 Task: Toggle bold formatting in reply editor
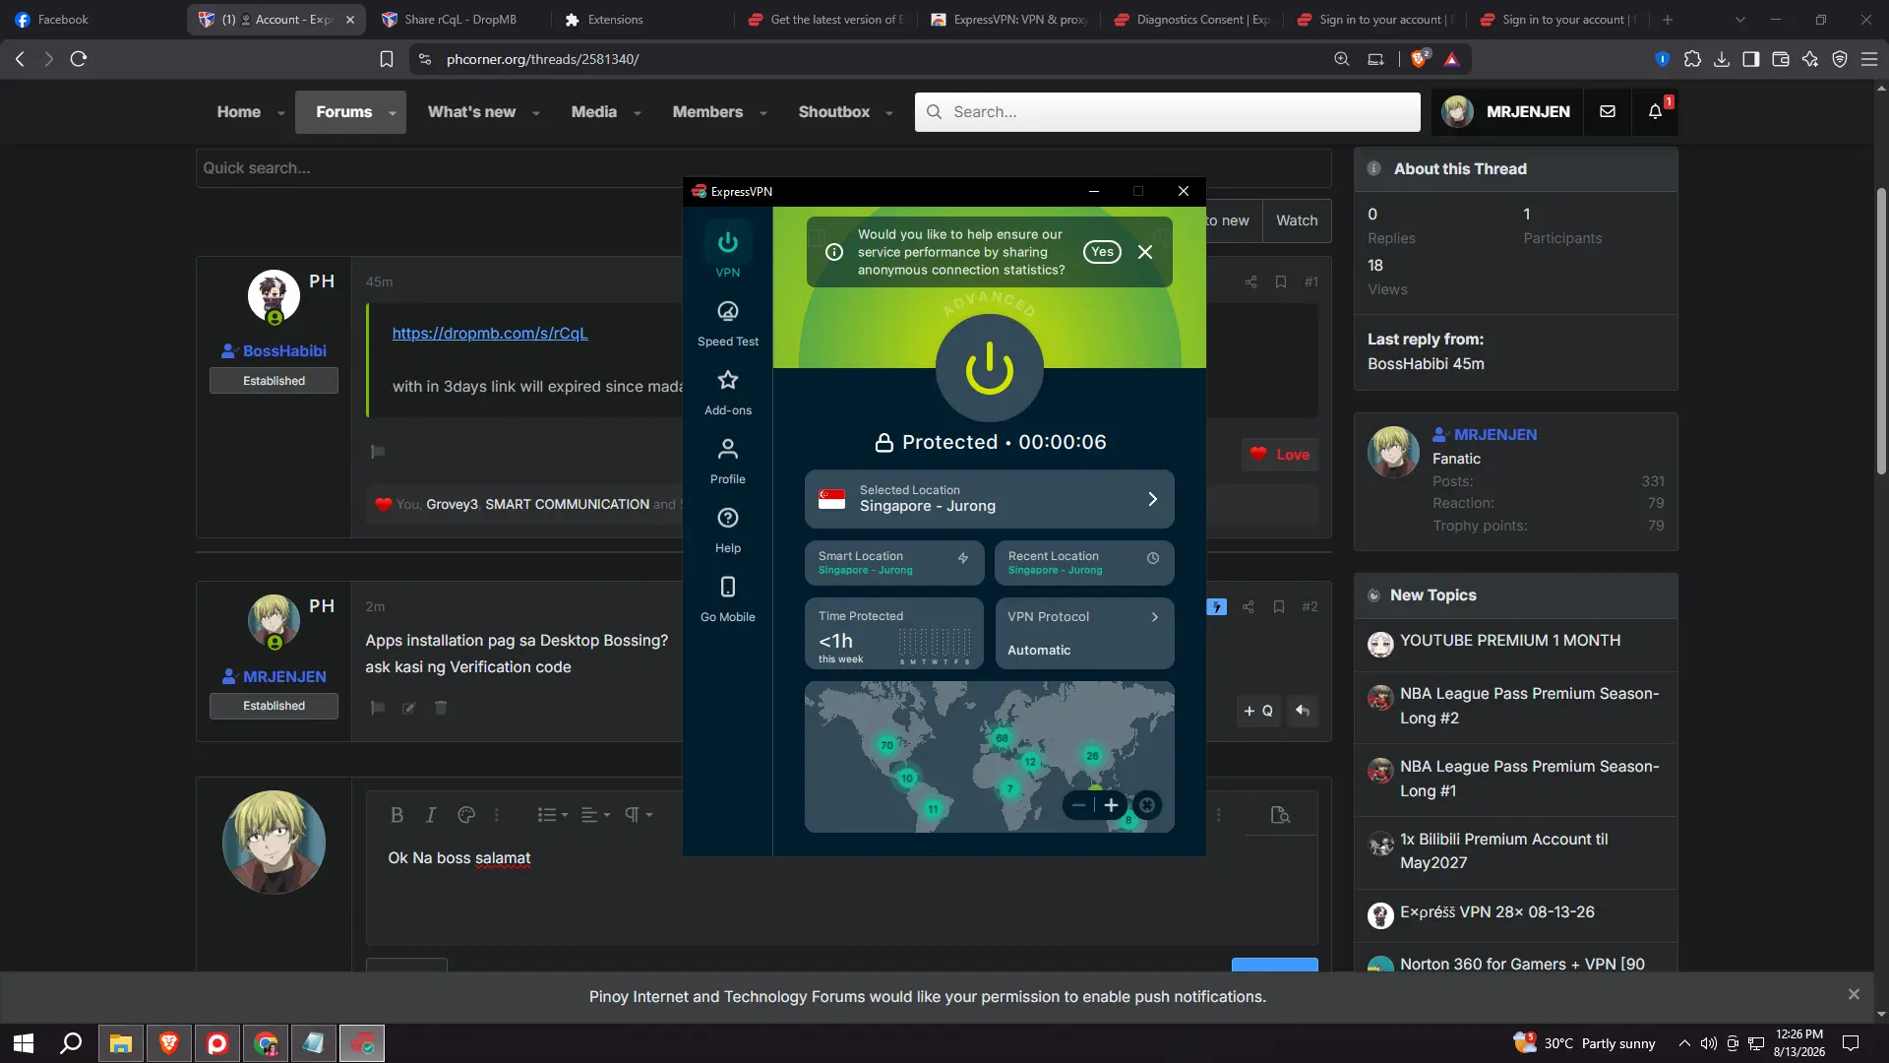tap(396, 815)
